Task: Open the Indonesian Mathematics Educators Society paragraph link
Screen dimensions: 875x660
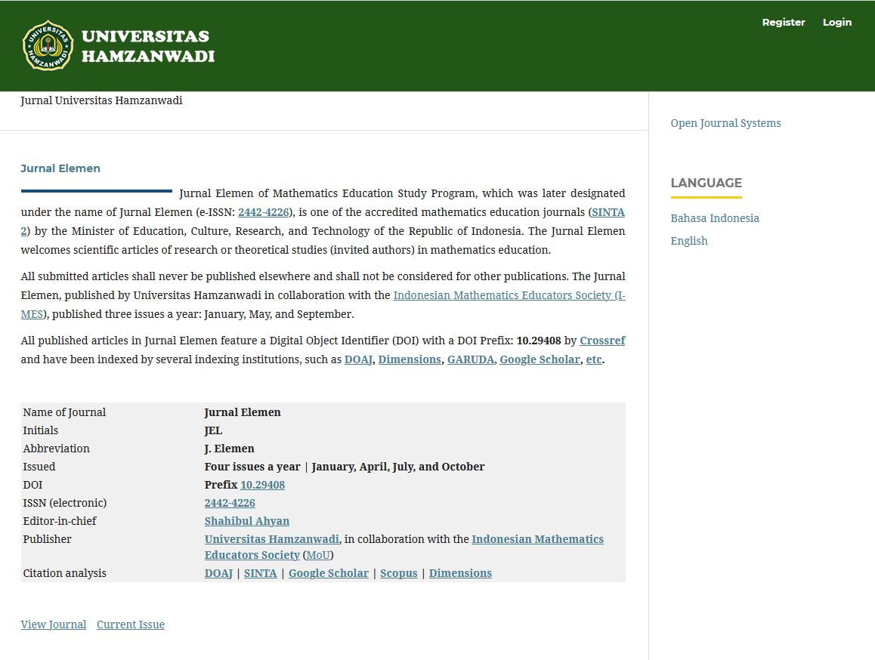Action: click(x=505, y=295)
